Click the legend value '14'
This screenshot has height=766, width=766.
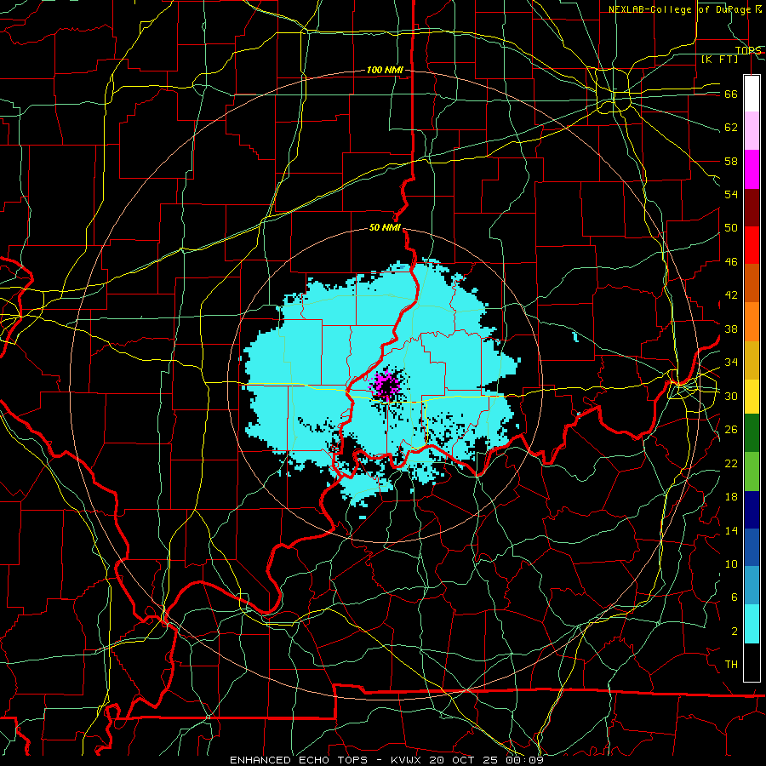point(731,530)
